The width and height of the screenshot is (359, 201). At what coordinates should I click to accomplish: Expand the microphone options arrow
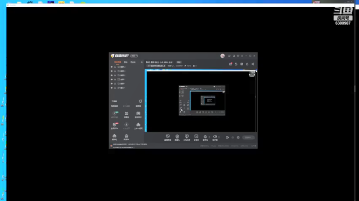(209, 137)
